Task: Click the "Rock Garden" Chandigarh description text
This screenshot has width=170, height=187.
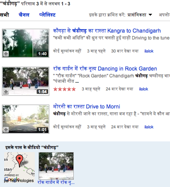Action: click(112, 76)
